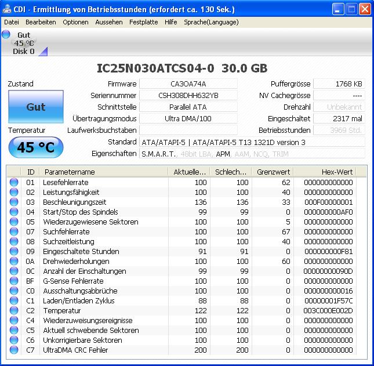Viewport: 374px width, 366px height.
Task: Click status orb for Eingeschaltete Stunden row
Action: pos(14,251)
